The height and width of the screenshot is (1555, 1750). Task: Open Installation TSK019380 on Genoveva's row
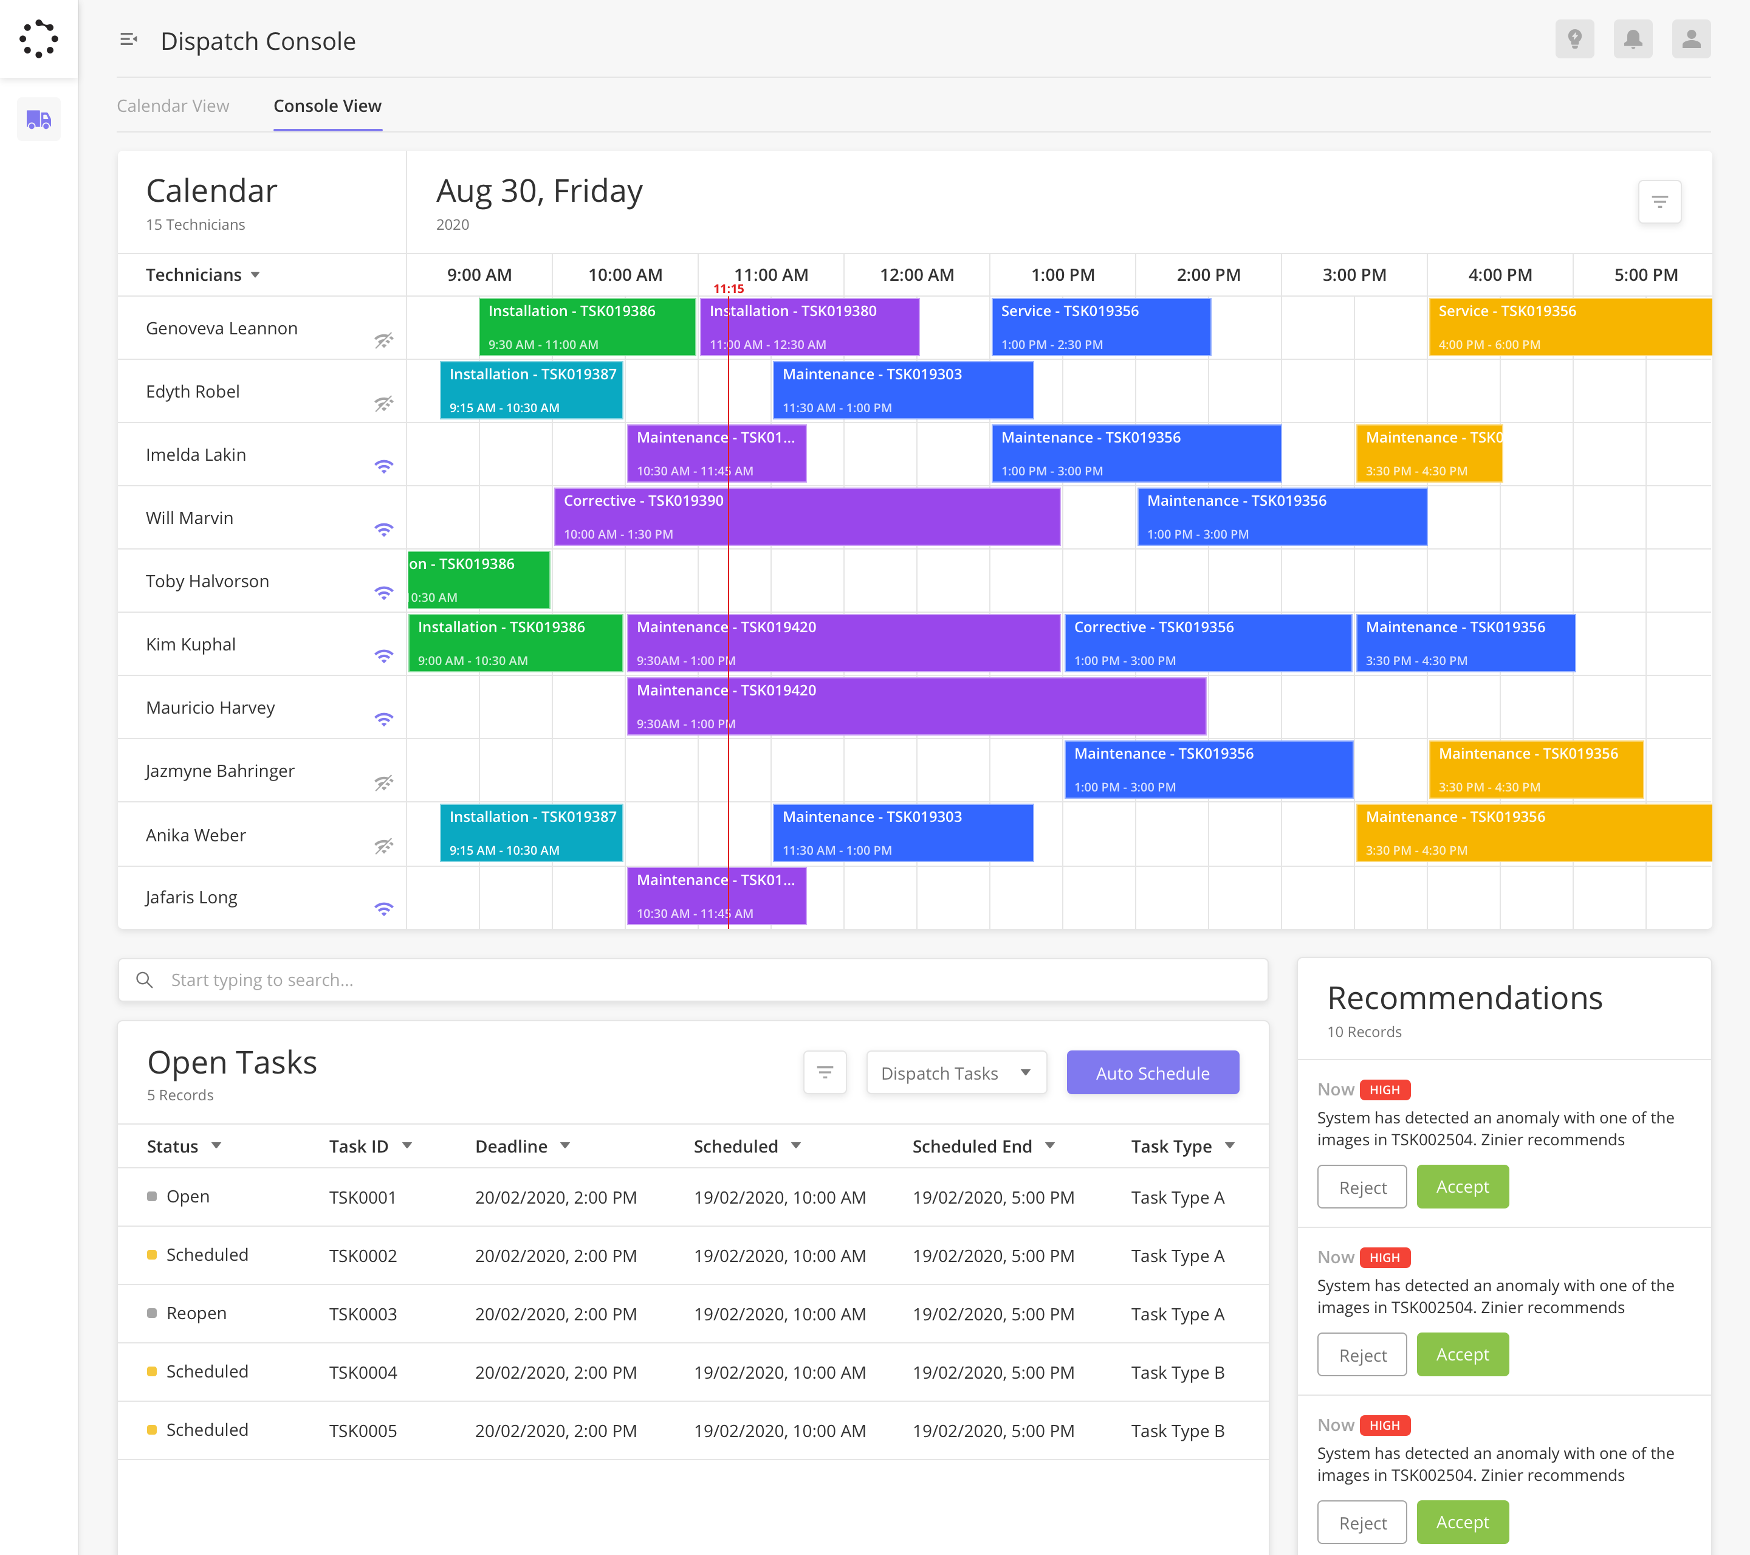(x=809, y=327)
